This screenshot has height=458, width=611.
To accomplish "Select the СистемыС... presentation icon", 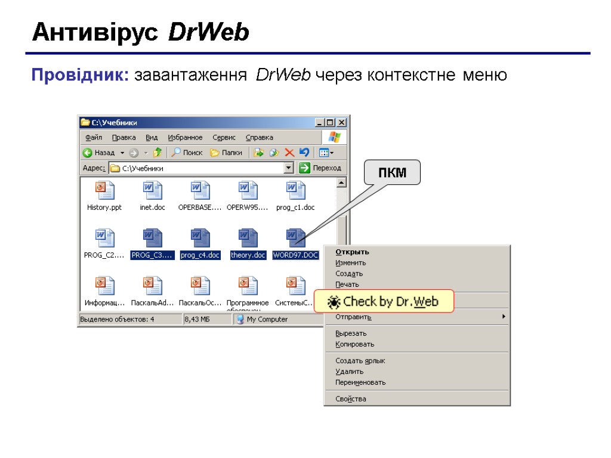I will (x=296, y=286).
